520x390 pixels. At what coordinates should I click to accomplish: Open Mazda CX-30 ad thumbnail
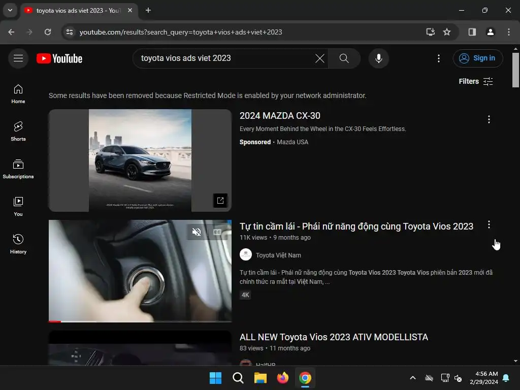tap(140, 160)
